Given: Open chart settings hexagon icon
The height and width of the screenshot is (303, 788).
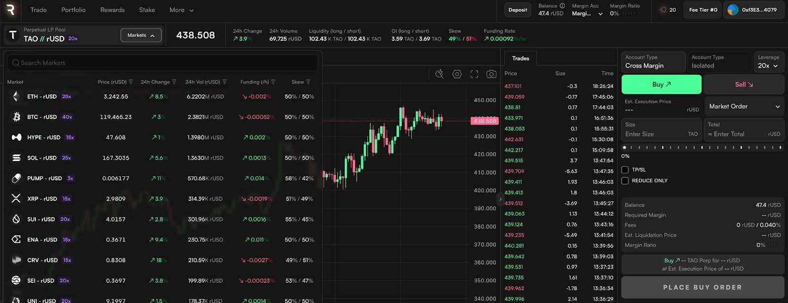Looking at the screenshot, I should pyautogui.click(x=457, y=74).
